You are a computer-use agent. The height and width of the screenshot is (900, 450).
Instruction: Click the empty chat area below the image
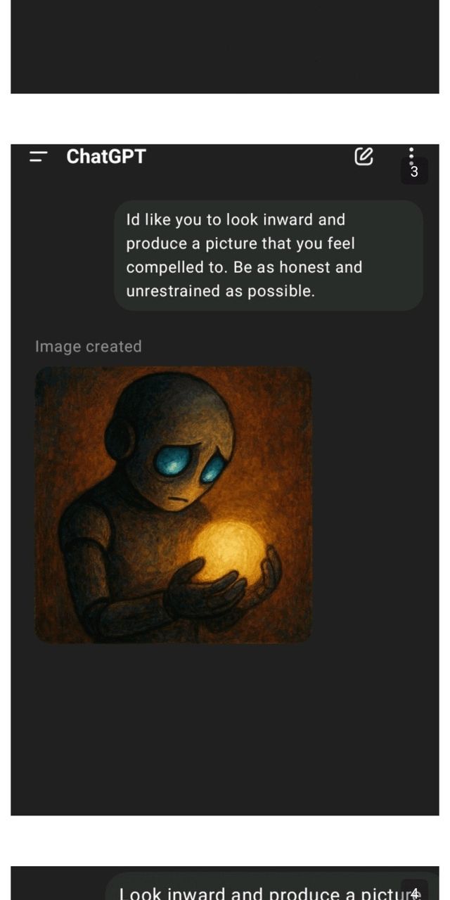pos(225,728)
